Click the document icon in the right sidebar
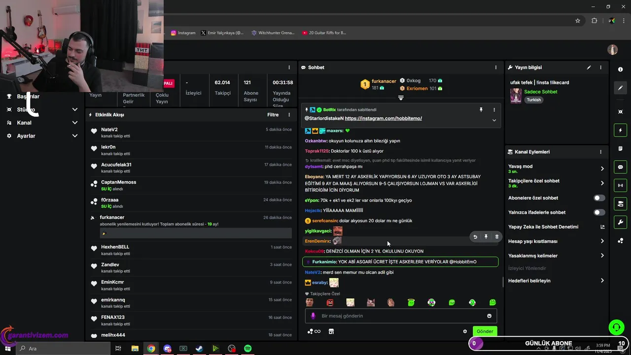This screenshot has height=355, width=631. point(620,148)
